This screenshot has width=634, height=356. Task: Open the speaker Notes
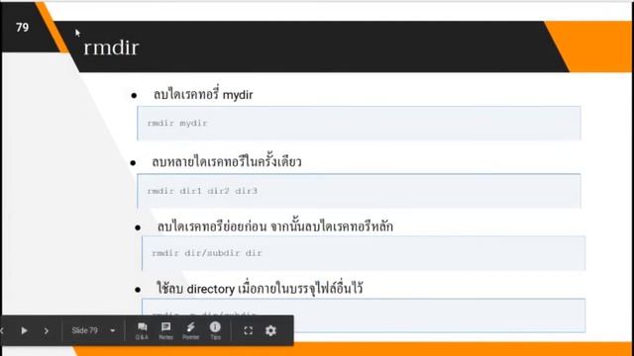click(x=165, y=331)
